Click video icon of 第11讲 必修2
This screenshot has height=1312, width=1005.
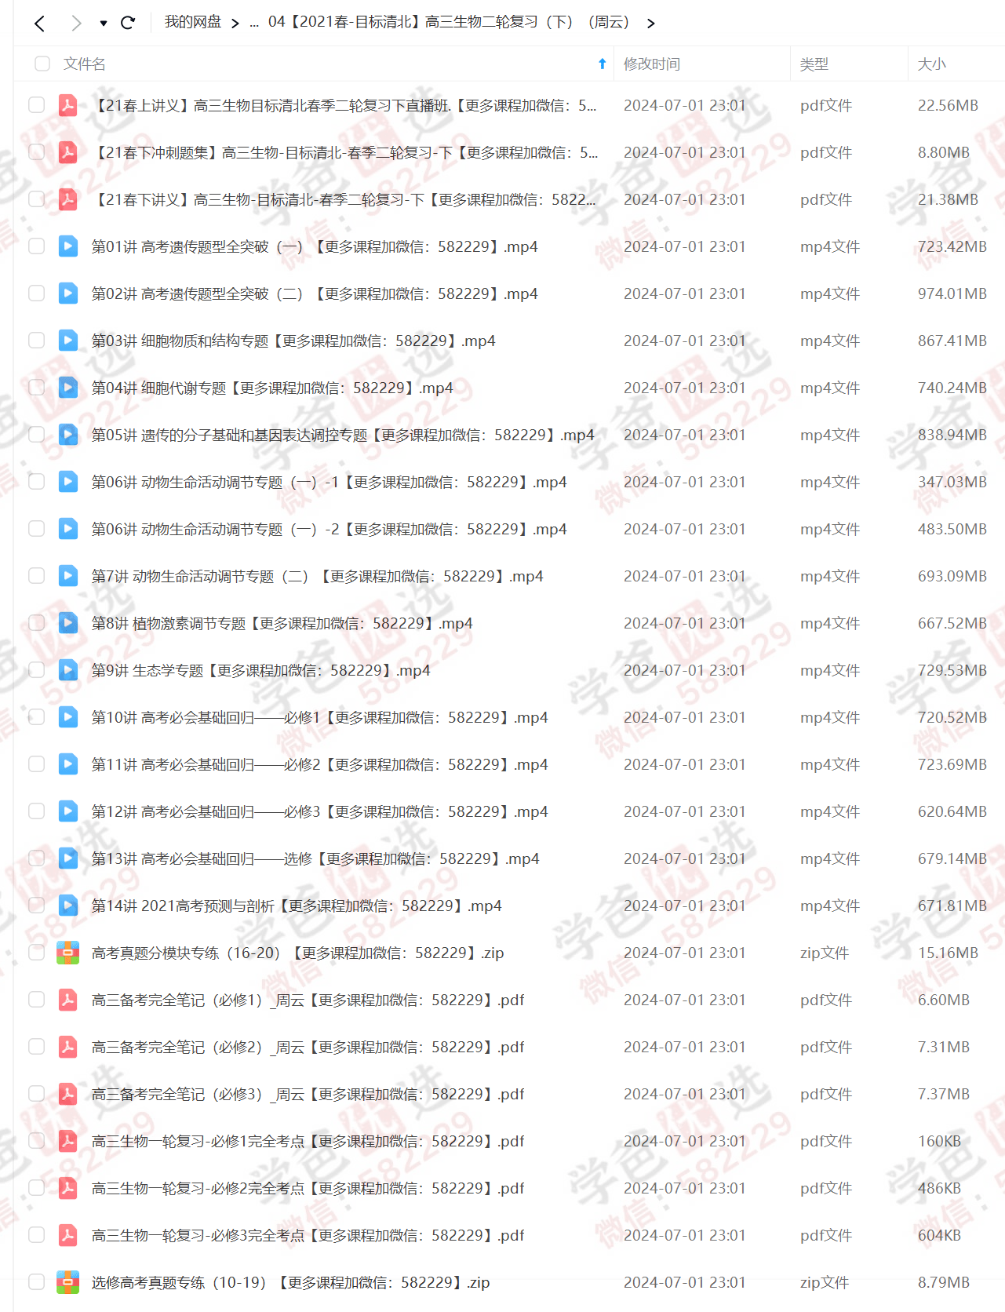tap(68, 764)
